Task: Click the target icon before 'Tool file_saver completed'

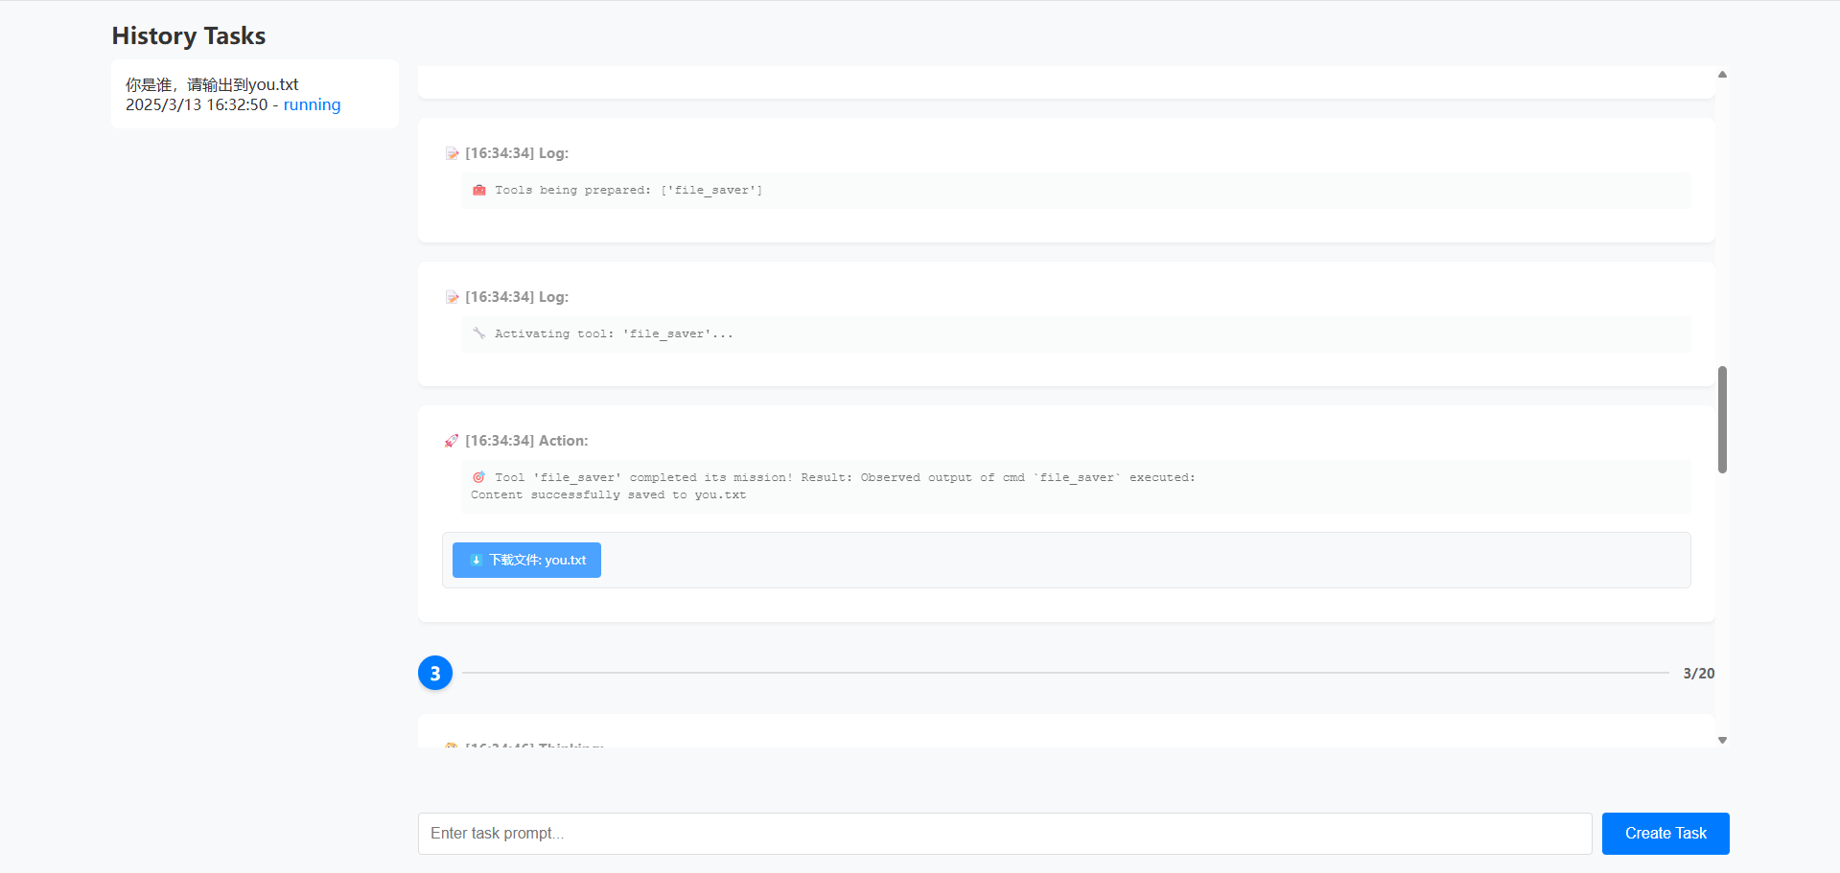Action: click(479, 477)
